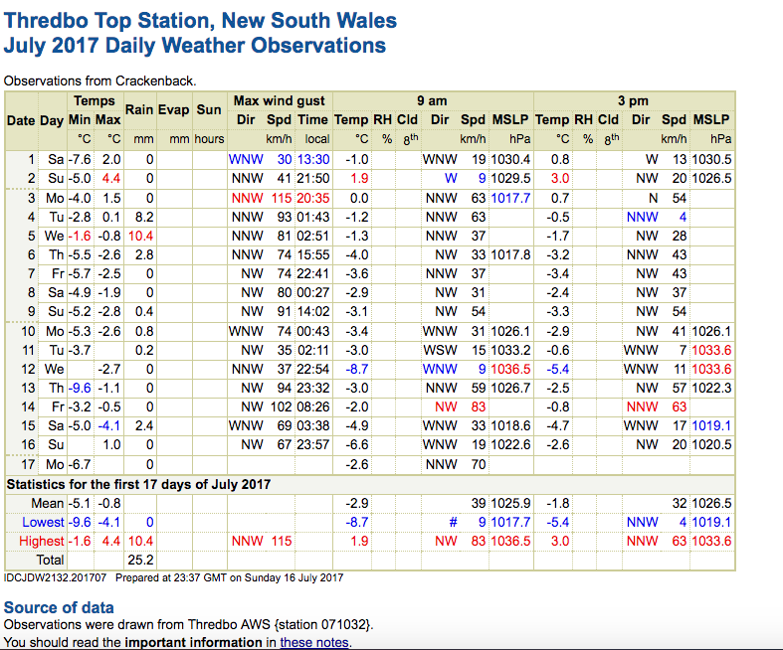Select the "Evap" column header
Screen dimensions: 783x650
pos(173,109)
